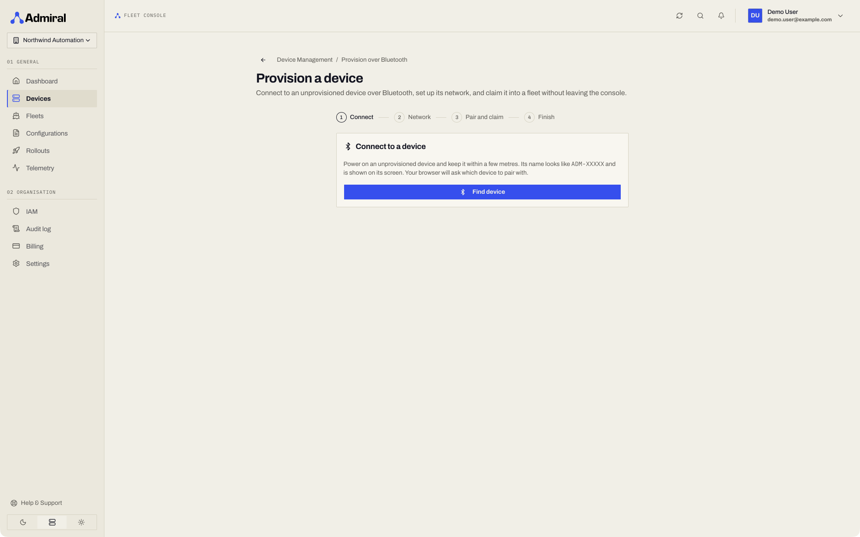Click the Telemetry activity icon

point(16,168)
